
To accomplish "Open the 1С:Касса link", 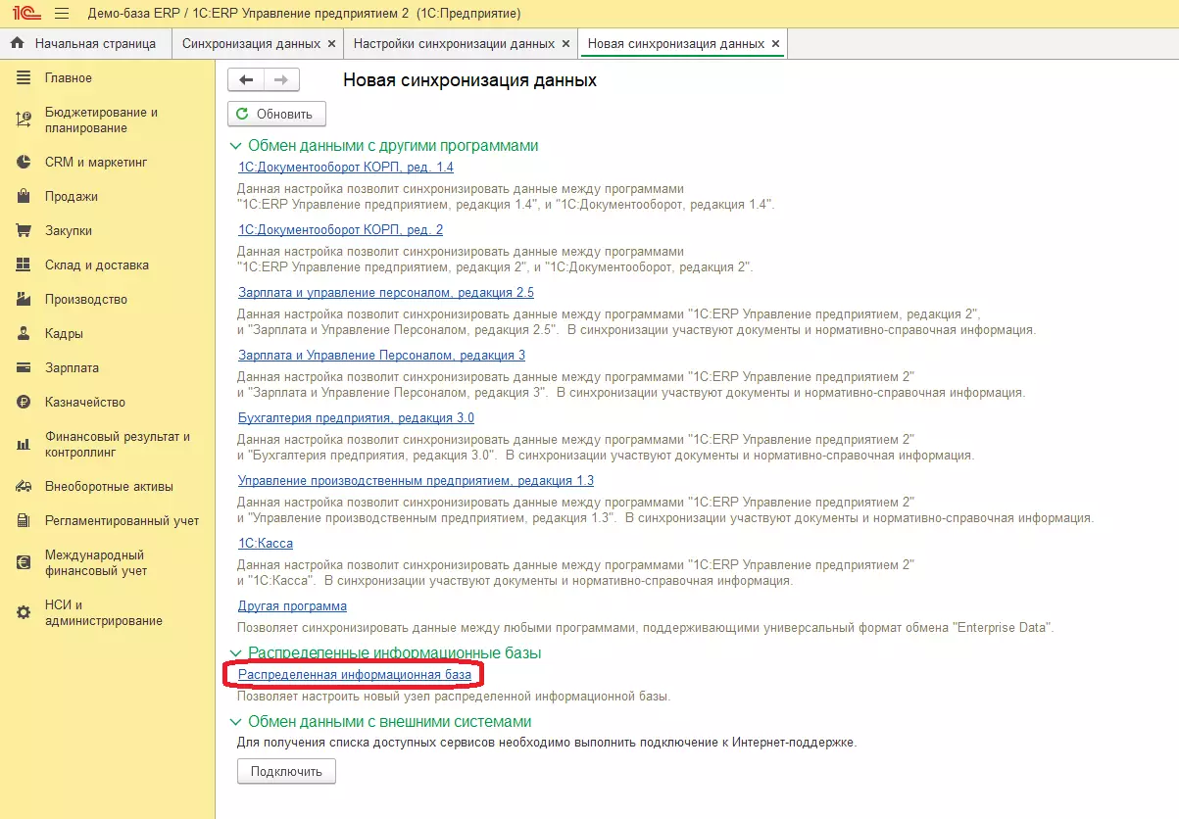I will 266,544.
